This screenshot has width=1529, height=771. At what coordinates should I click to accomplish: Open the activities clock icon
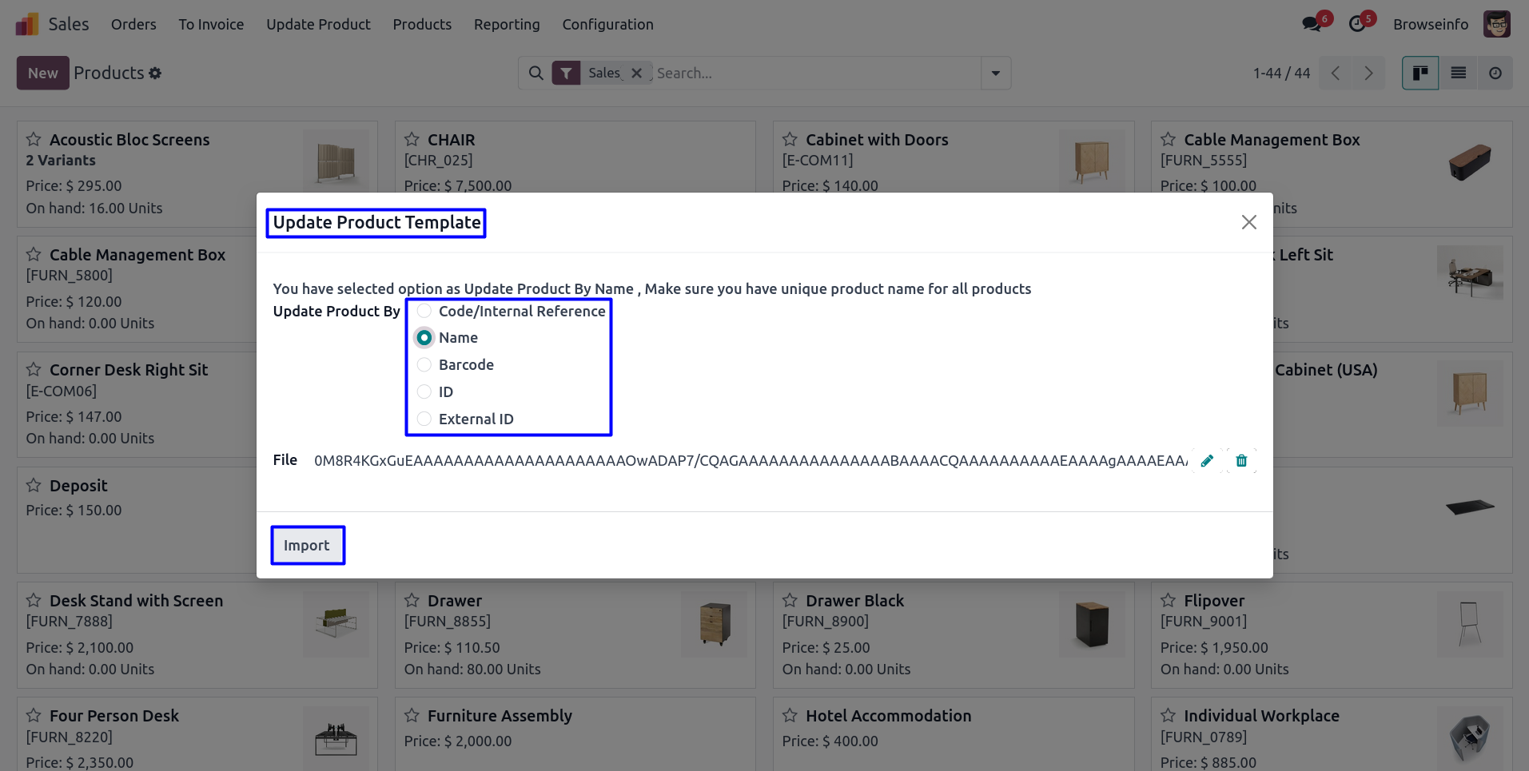click(x=1356, y=24)
